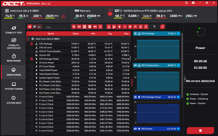Enable the Uncore VID checkbox

click(32, 55)
